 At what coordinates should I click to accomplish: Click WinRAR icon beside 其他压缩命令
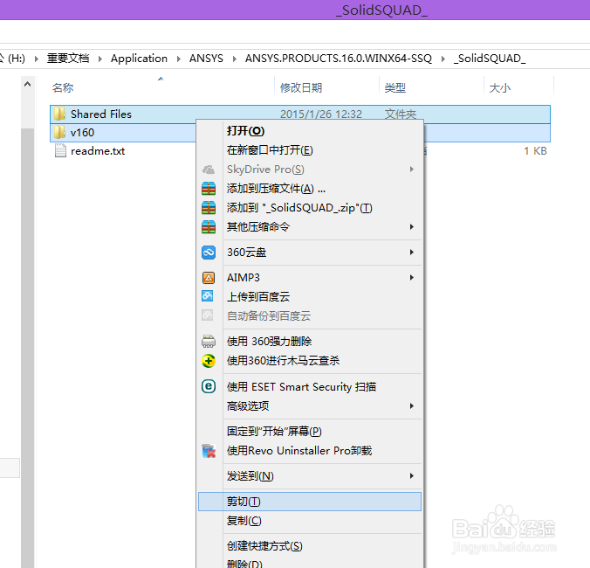pyautogui.click(x=209, y=226)
